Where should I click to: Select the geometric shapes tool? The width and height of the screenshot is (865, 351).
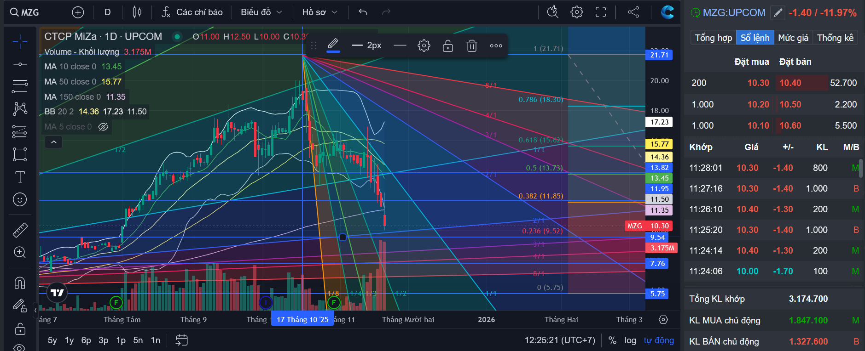20,154
